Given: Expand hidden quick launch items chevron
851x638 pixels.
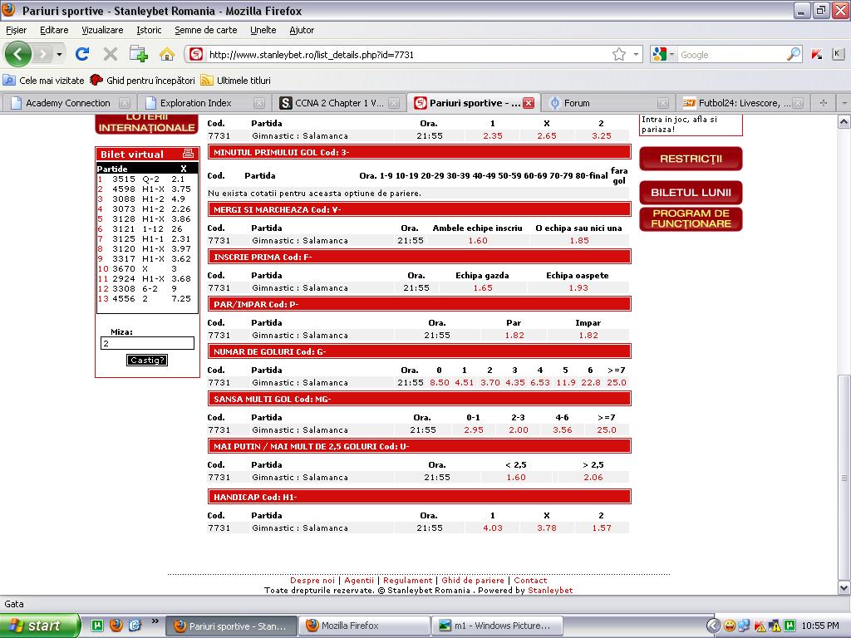Looking at the screenshot, I should point(155,621).
